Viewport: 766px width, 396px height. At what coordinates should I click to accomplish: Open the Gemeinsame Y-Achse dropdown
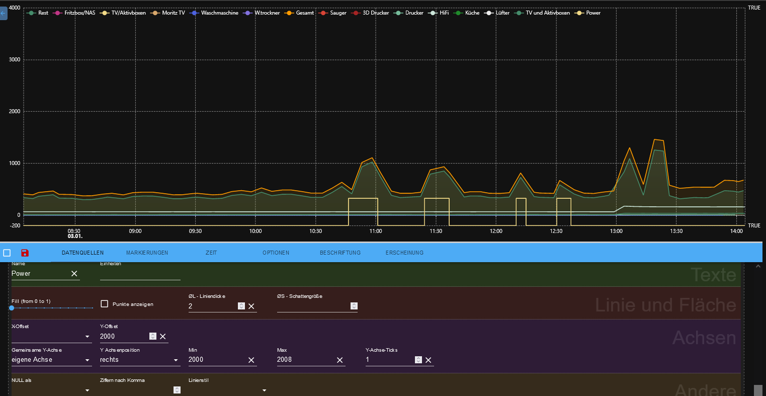pos(50,360)
